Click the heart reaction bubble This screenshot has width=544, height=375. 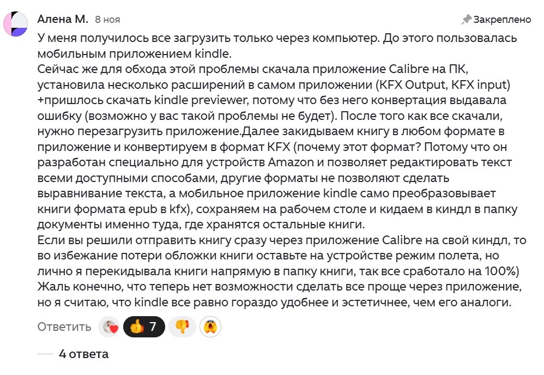[x=109, y=327]
